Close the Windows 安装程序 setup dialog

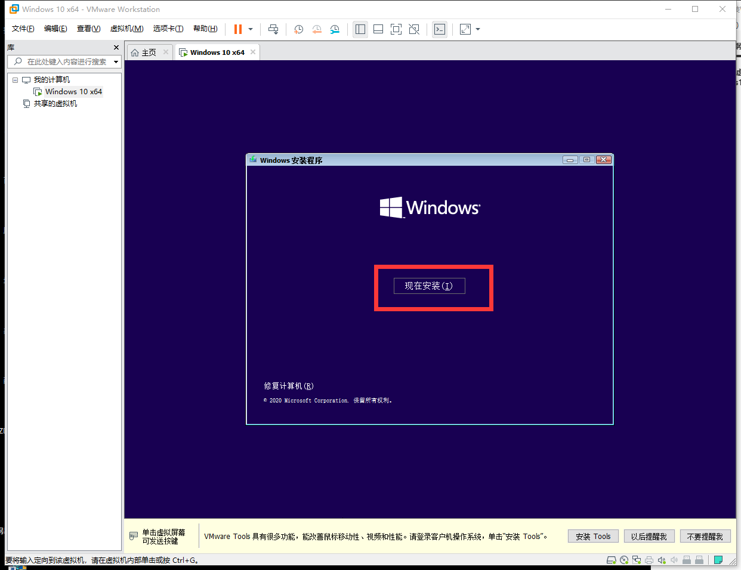tap(604, 160)
